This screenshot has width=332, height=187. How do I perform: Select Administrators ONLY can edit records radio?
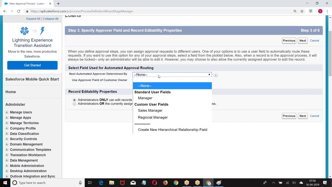pyautogui.click(x=74, y=100)
